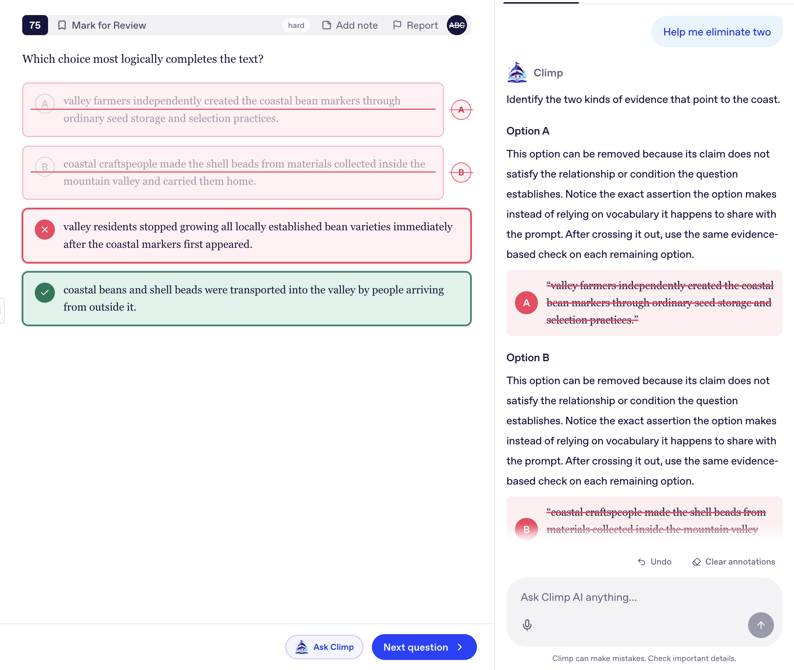Toggle the ABC strikethrough eliminator mode
Screen dimensions: 794x670
point(457,25)
